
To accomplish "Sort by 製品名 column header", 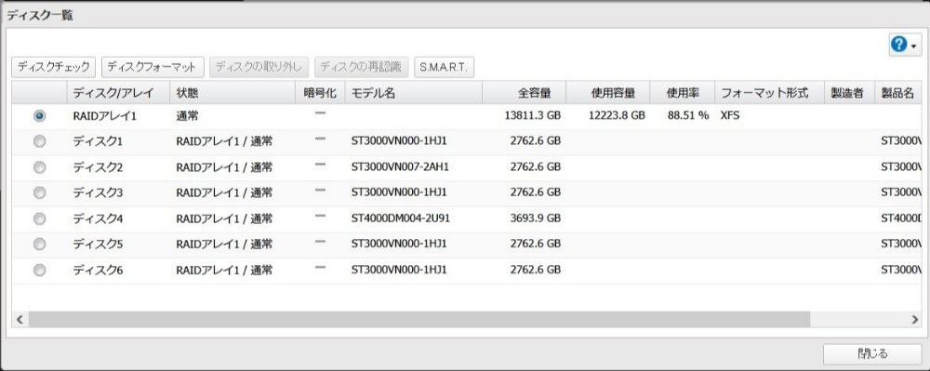I will coord(897,92).
